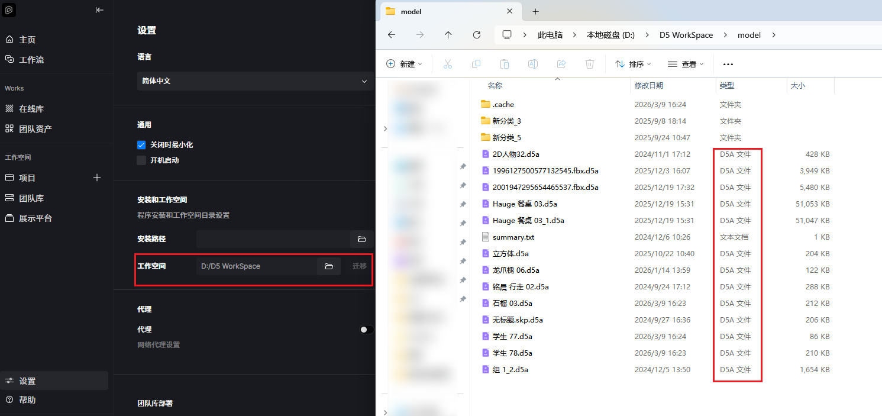Screen dimensions: 882x416
Task: Expand the 查看 view dropdown
Action: tap(685, 64)
